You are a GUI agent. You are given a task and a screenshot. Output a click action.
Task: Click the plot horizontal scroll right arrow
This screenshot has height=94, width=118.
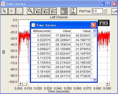pyautogui.click(x=107, y=83)
